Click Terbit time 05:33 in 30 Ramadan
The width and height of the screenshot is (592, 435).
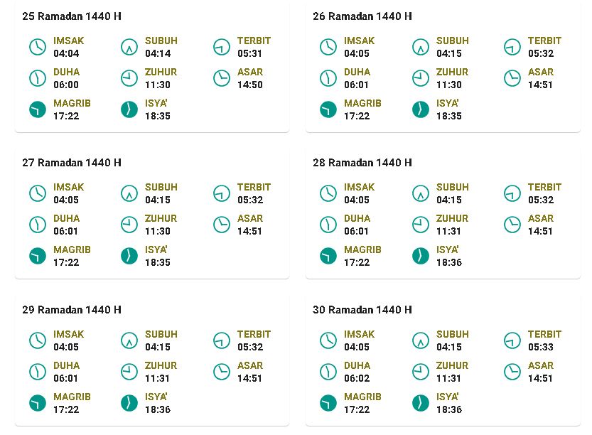click(x=541, y=347)
